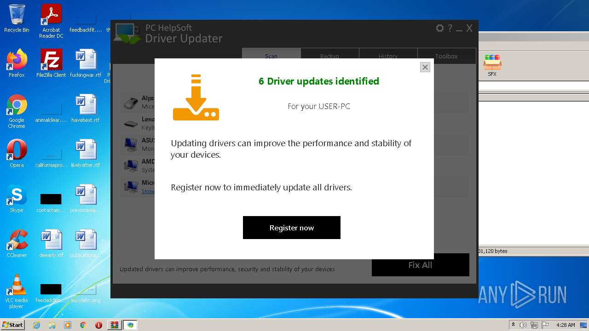Open the Toolbox tab
589x331 pixels.
(446, 56)
